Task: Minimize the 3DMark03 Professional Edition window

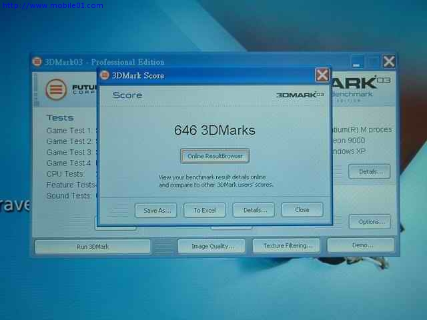Action: tap(357, 61)
